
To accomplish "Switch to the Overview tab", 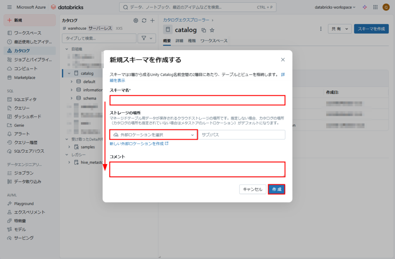I will pyautogui.click(x=167, y=41).
